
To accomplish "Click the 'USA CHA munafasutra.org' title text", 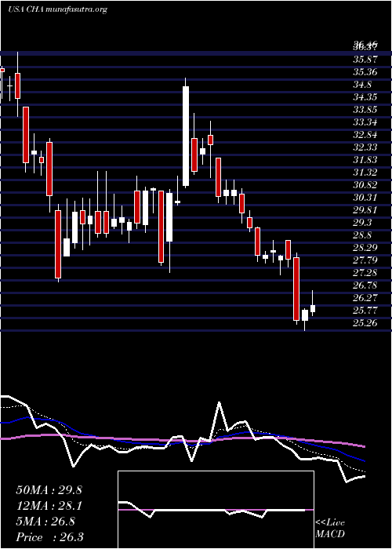I will pos(57,9).
